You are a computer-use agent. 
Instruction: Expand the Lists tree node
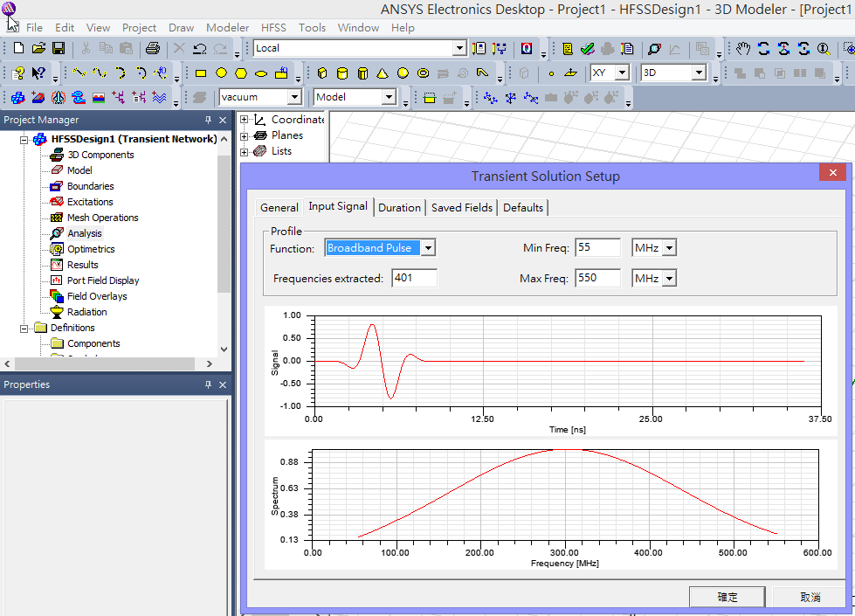tap(245, 152)
